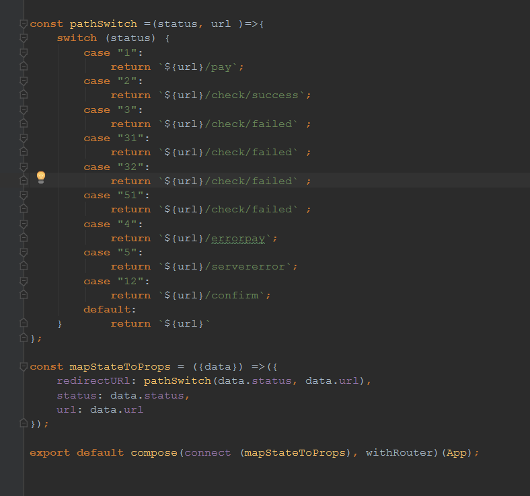Fold the case "4" gutter marker
Screen dimensions: 530x496
point(24,224)
